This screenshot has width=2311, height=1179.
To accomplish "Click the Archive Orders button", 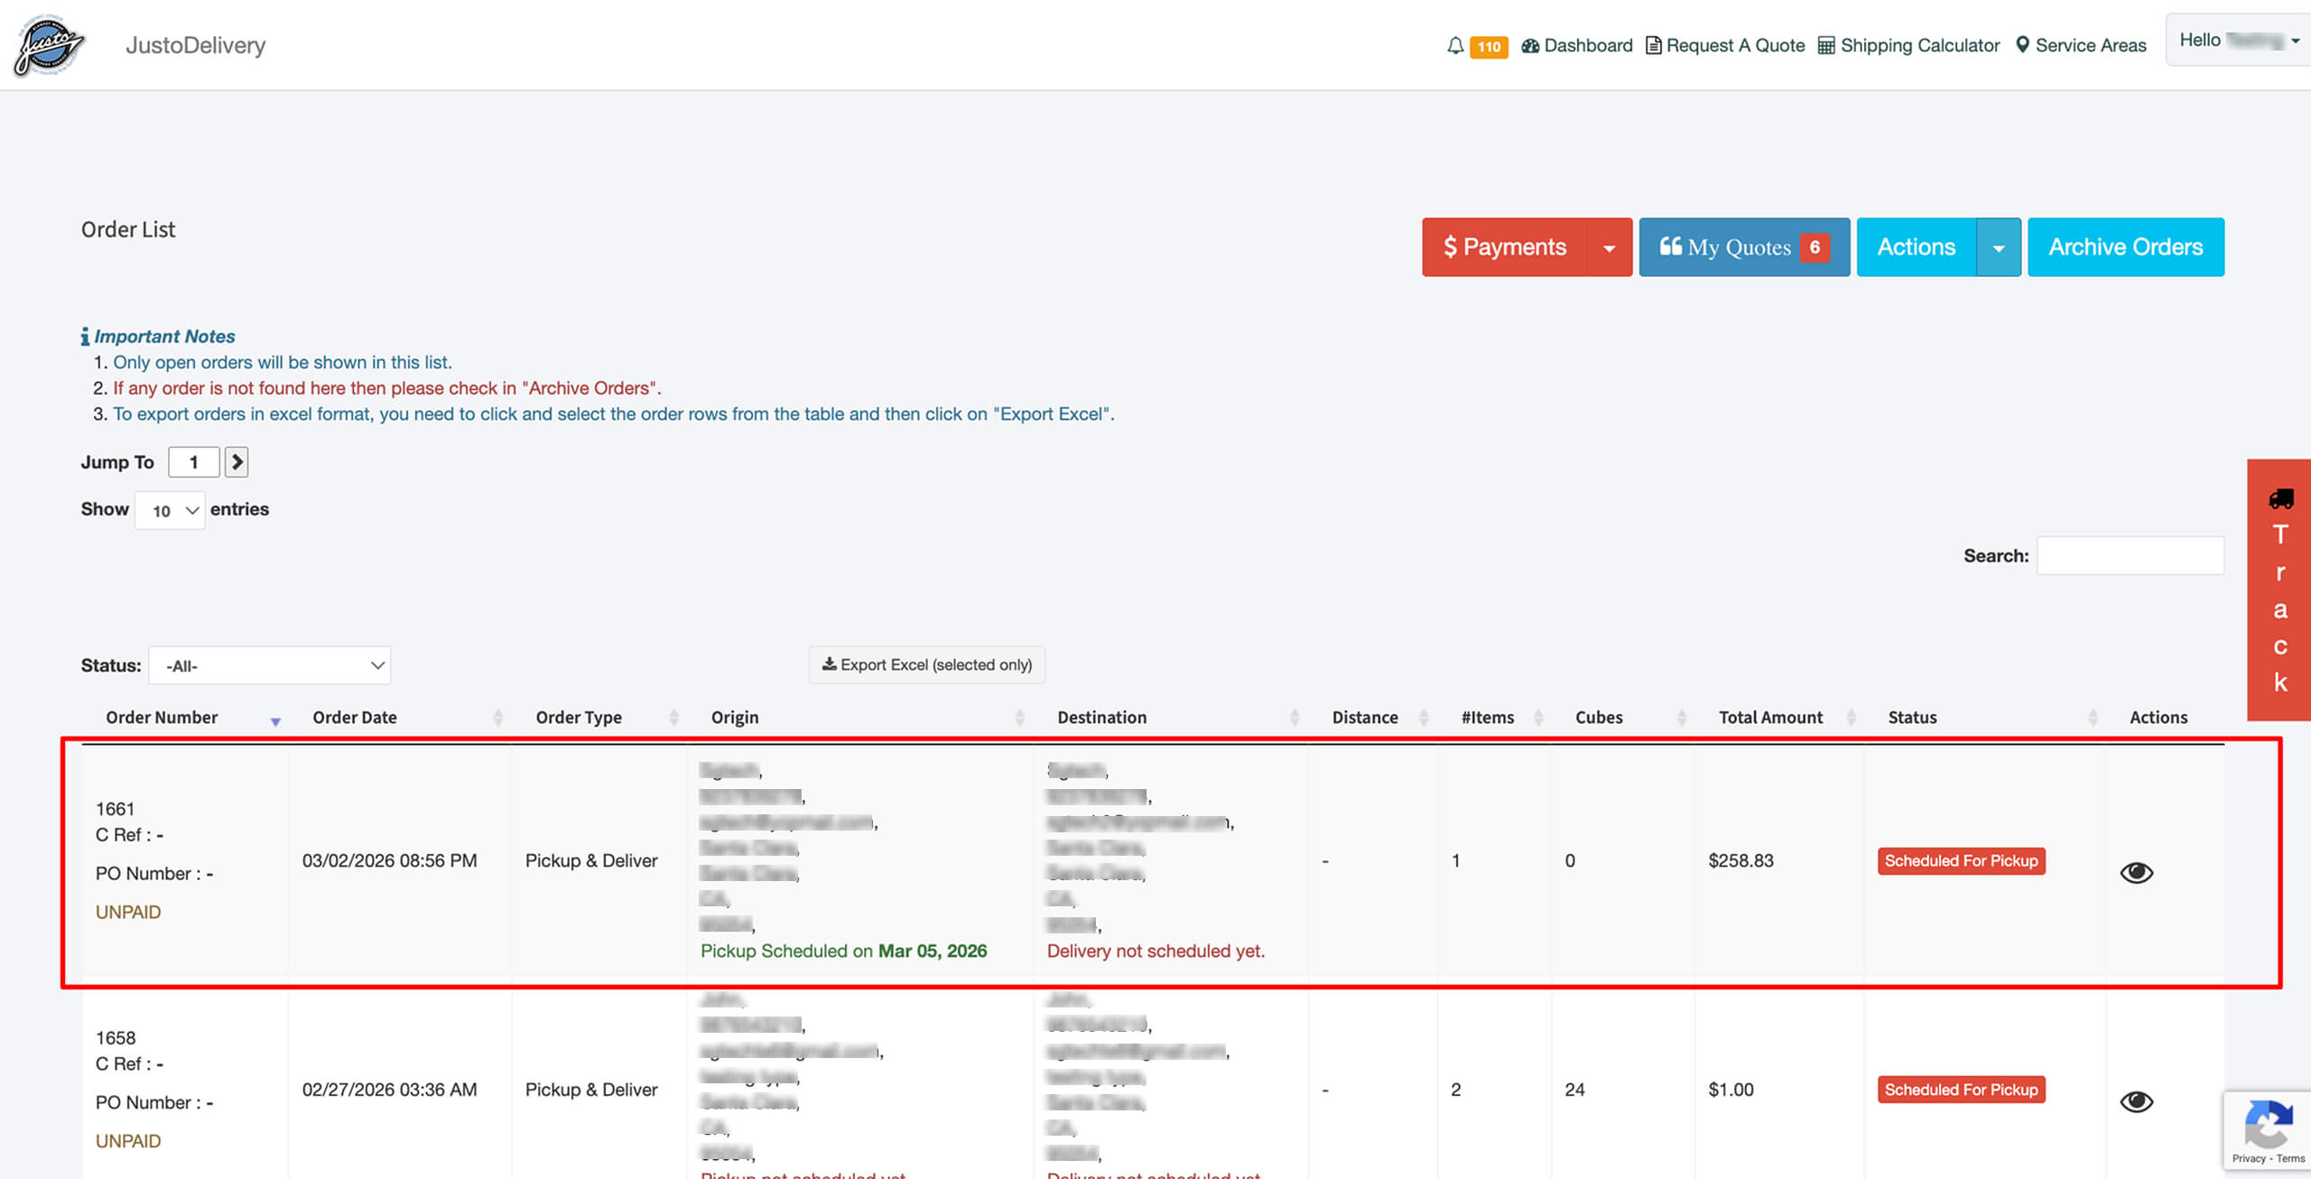I will point(2125,247).
